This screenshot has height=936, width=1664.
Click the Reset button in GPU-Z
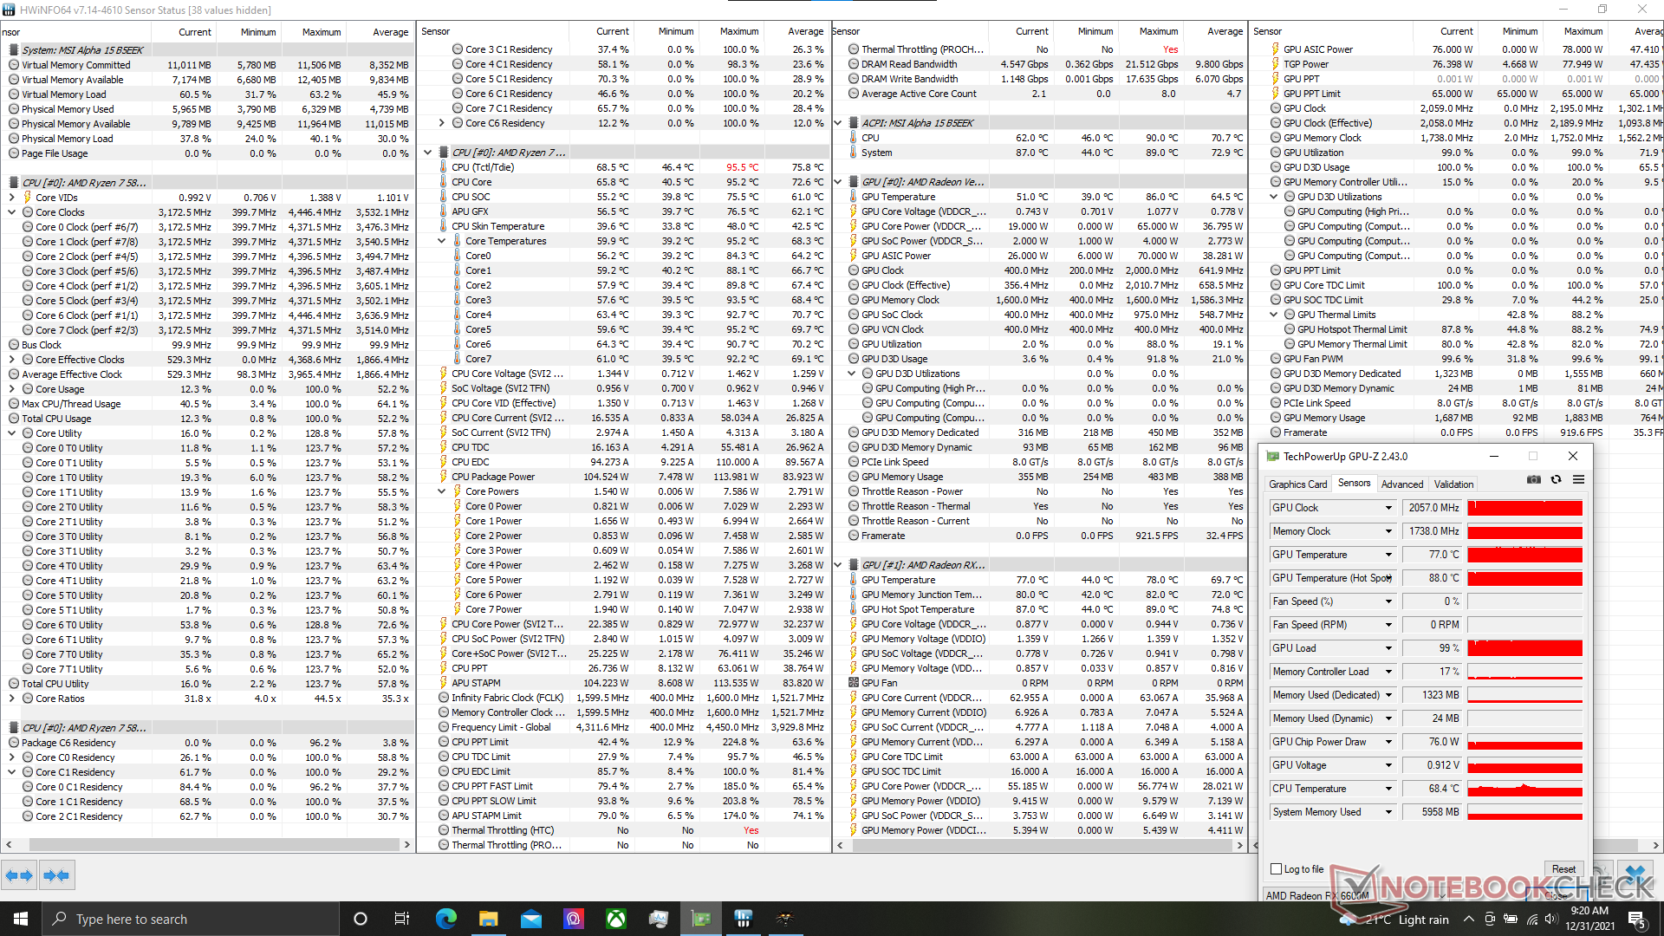pos(1563,869)
